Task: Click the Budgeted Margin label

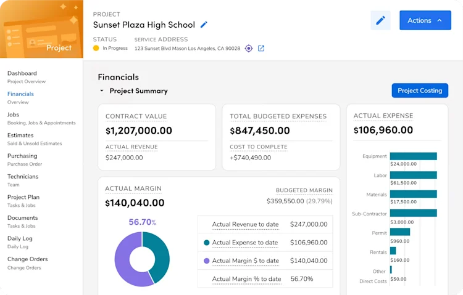Action: point(304,190)
